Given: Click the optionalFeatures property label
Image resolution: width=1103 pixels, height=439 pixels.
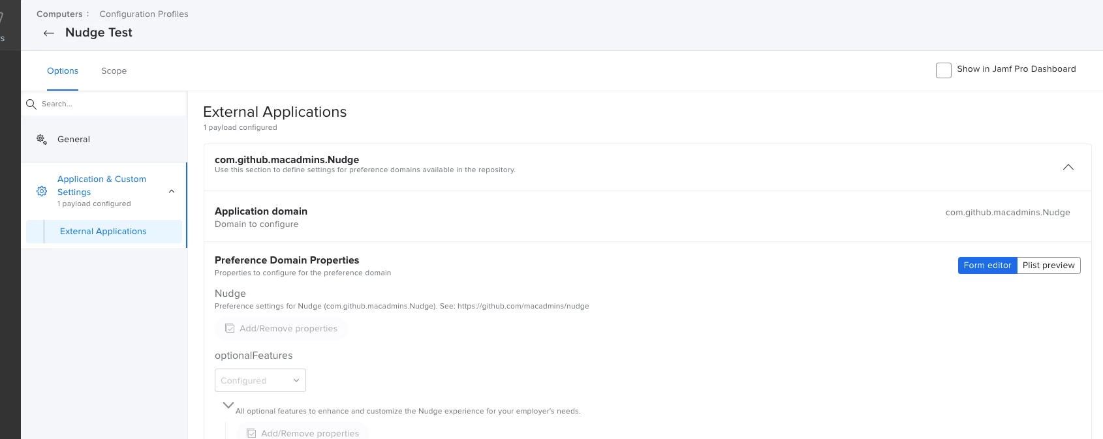Looking at the screenshot, I should coord(254,356).
